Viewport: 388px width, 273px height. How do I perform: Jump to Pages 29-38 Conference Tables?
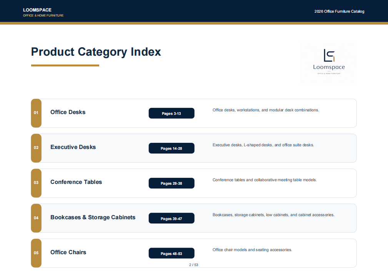pos(172,183)
